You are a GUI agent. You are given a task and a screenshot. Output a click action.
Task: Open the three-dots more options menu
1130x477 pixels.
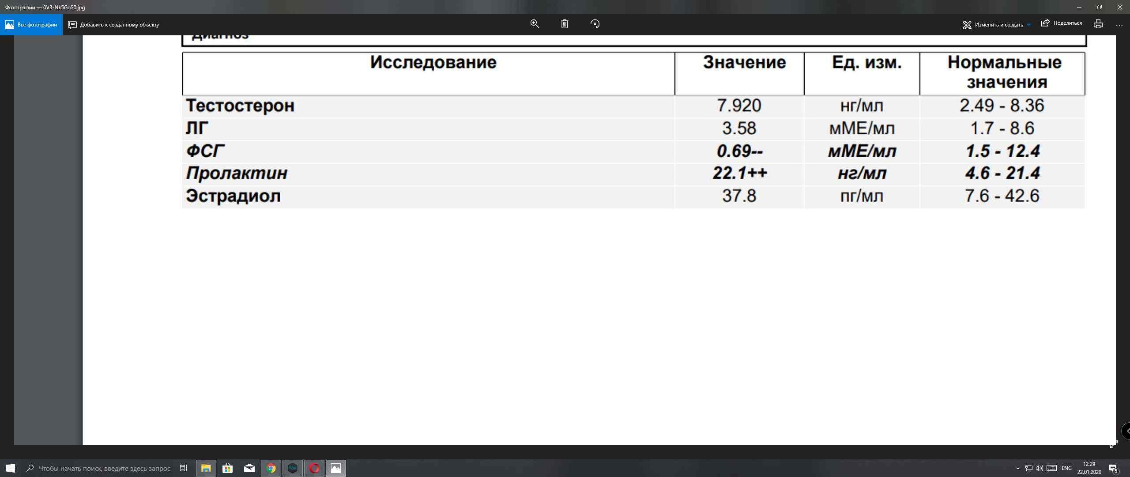(x=1119, y=25)
